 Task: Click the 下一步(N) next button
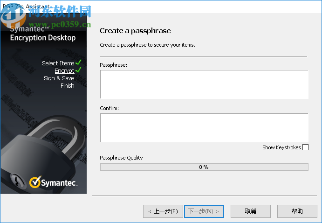(204, 211)
